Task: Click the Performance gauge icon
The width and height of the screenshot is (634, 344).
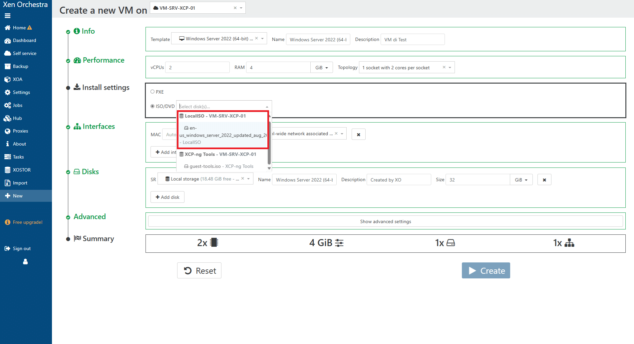Action: point(77,60)
